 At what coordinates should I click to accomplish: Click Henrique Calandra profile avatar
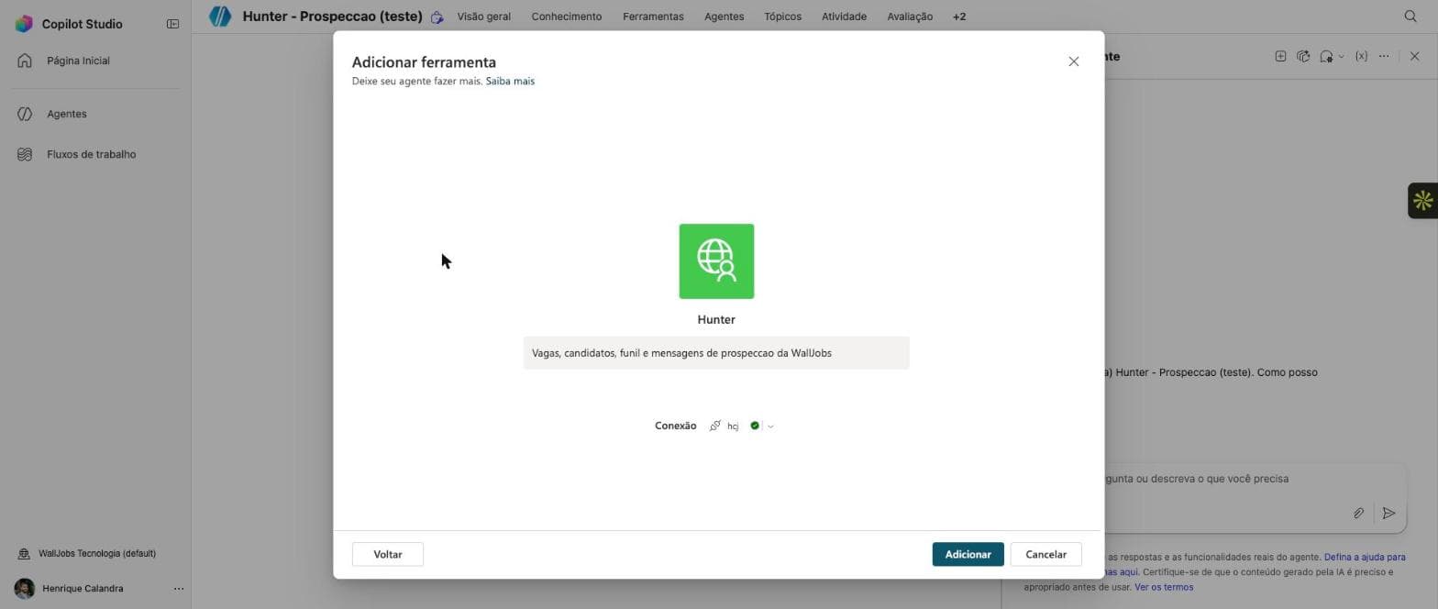coord(25,589)
